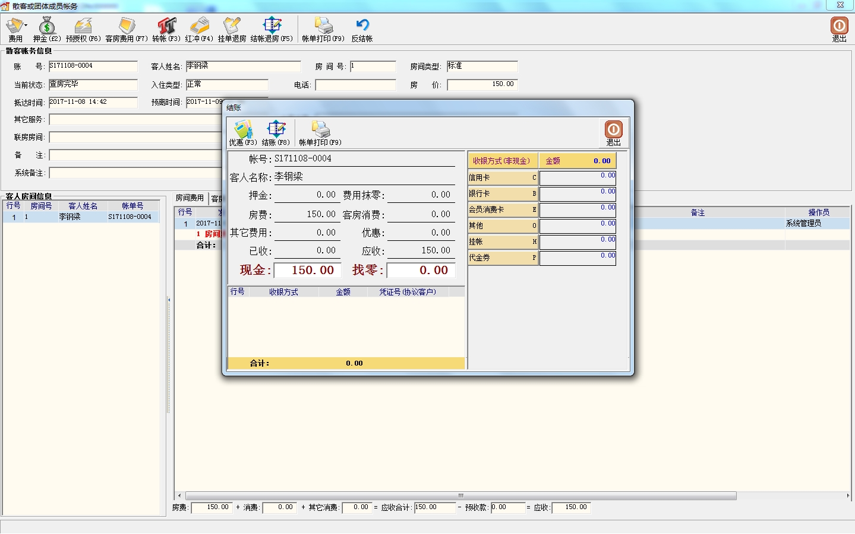Screen dimensions: 855x534
Task: Choose 银行卡 payment method
Action: (x=503, y=193)
